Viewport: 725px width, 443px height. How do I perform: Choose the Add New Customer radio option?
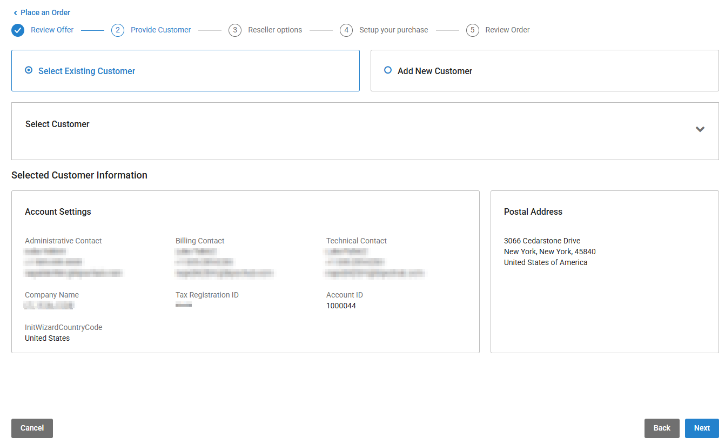tap(387, 70)
